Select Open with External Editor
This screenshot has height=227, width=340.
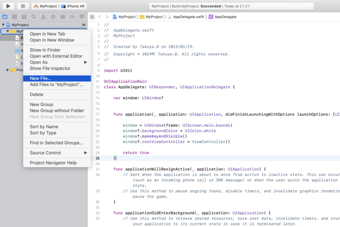click(57, 56)
